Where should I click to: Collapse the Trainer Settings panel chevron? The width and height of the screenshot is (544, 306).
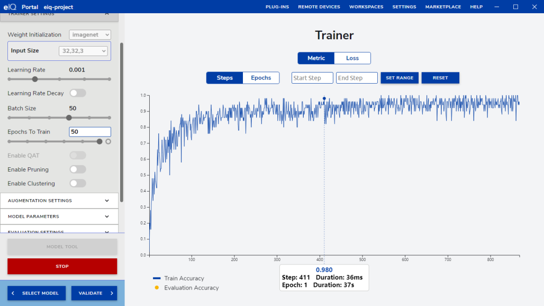coord(106,14)
